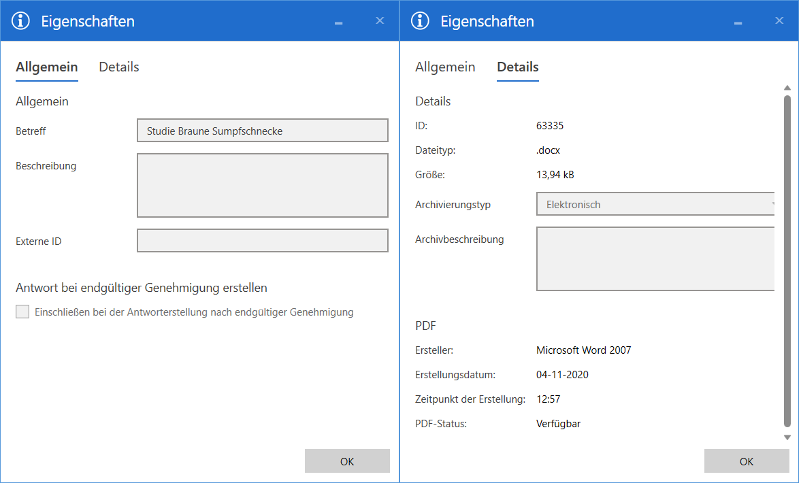Click the Ersteller value Microsoft Word 2007
801x483 pixels.
pyautogui.click(x=583, y=350)
